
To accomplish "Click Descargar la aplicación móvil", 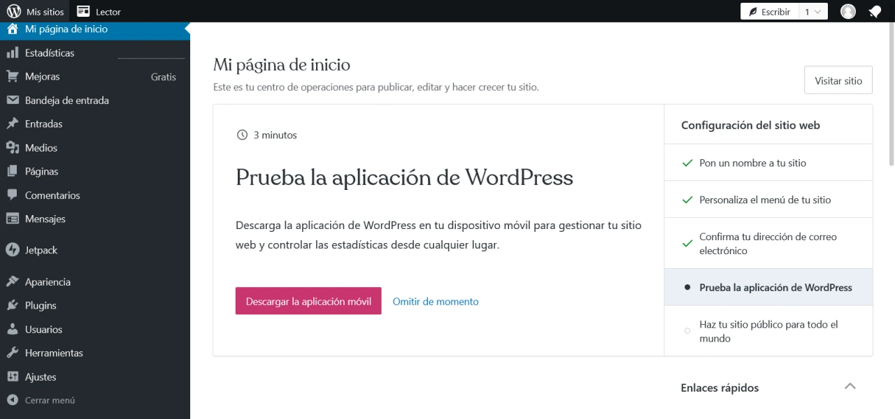I will [x=308, y=301].
